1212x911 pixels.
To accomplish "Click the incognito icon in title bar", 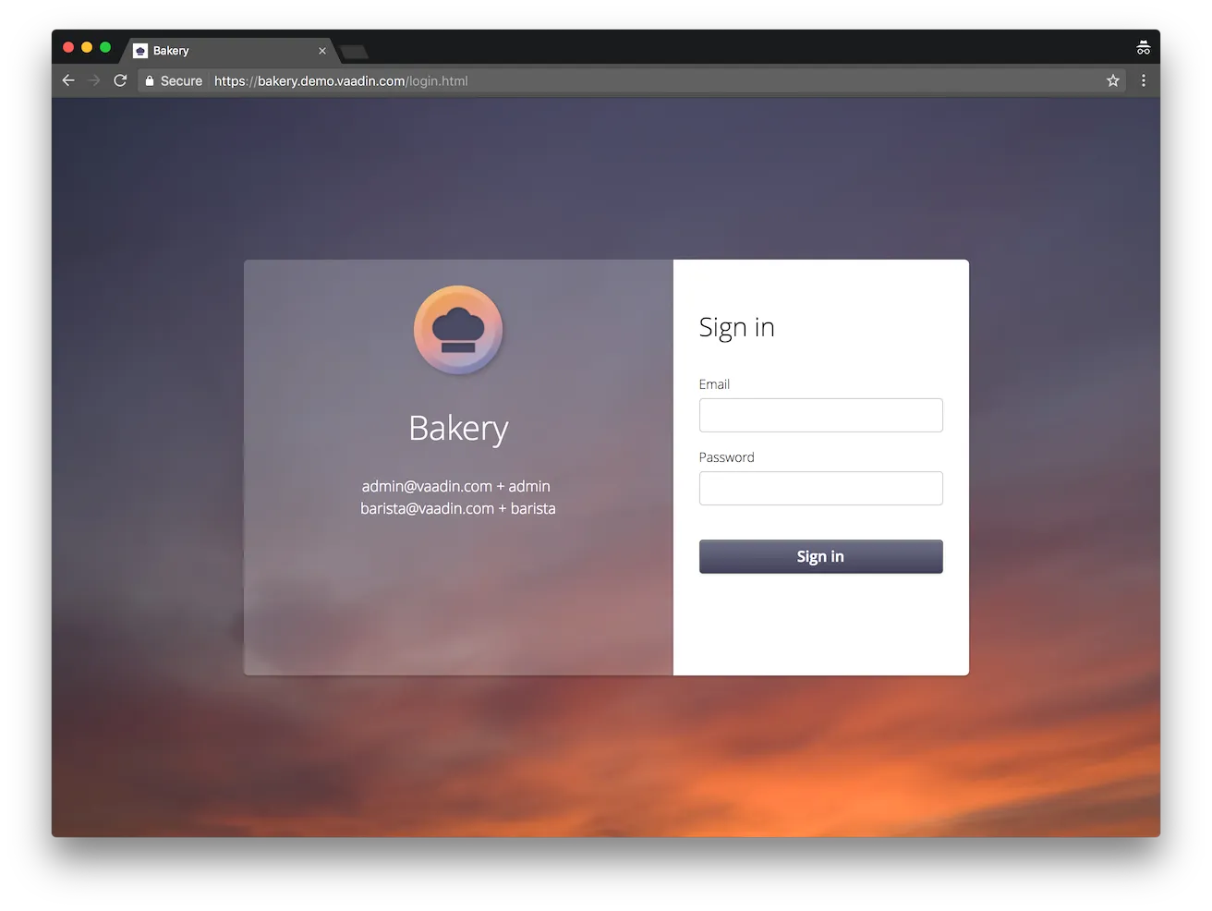I will pyautogui.click(x=1144, y=48).
